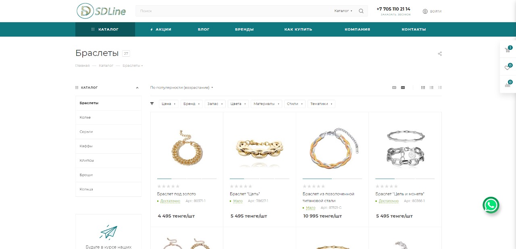Click Заказать звонок link
The width and height of the screenshot is (516, 249).
tap(396, 14)
